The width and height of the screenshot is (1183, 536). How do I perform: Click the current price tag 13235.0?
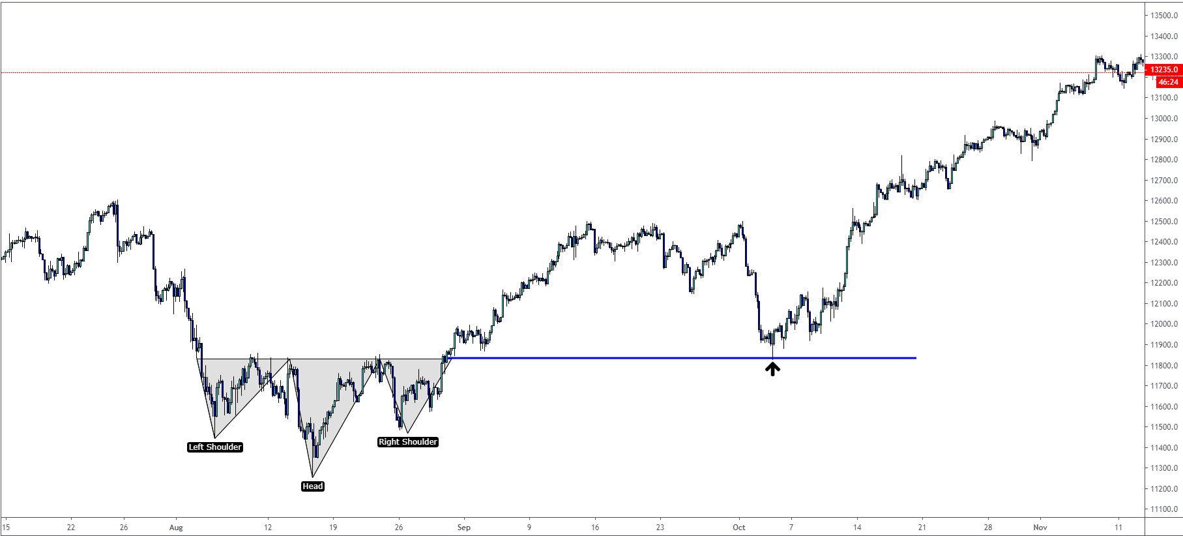[1163, 70]
